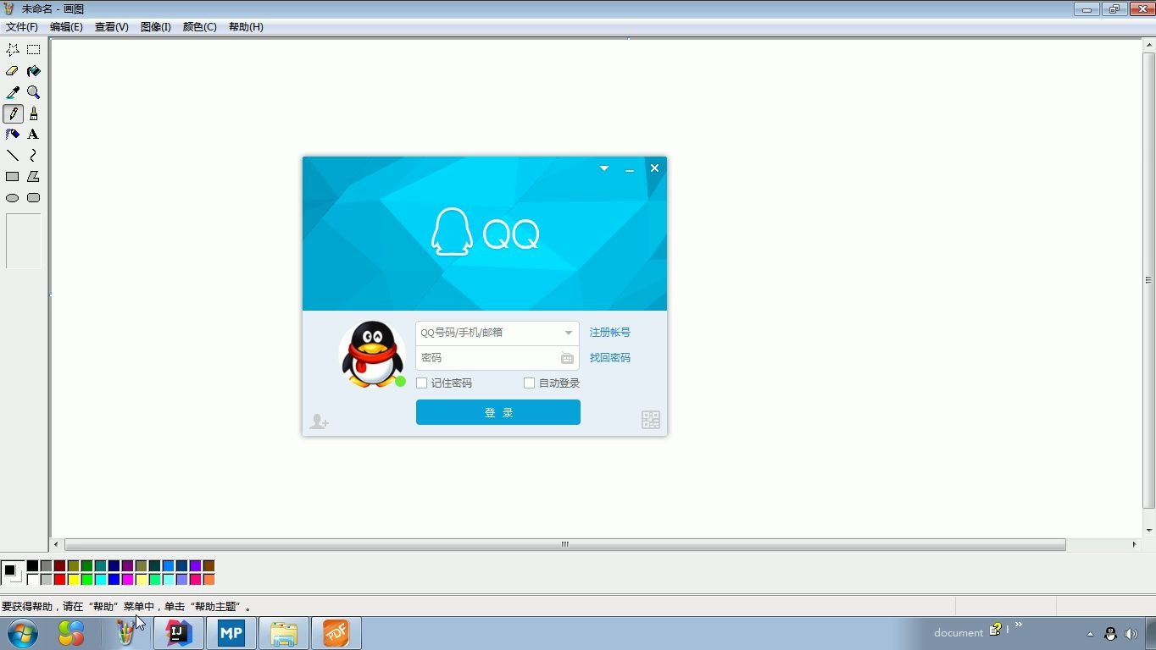Select the Free-Form Select tool
This screenshot has height=650, width=1156.
(13, 50)
